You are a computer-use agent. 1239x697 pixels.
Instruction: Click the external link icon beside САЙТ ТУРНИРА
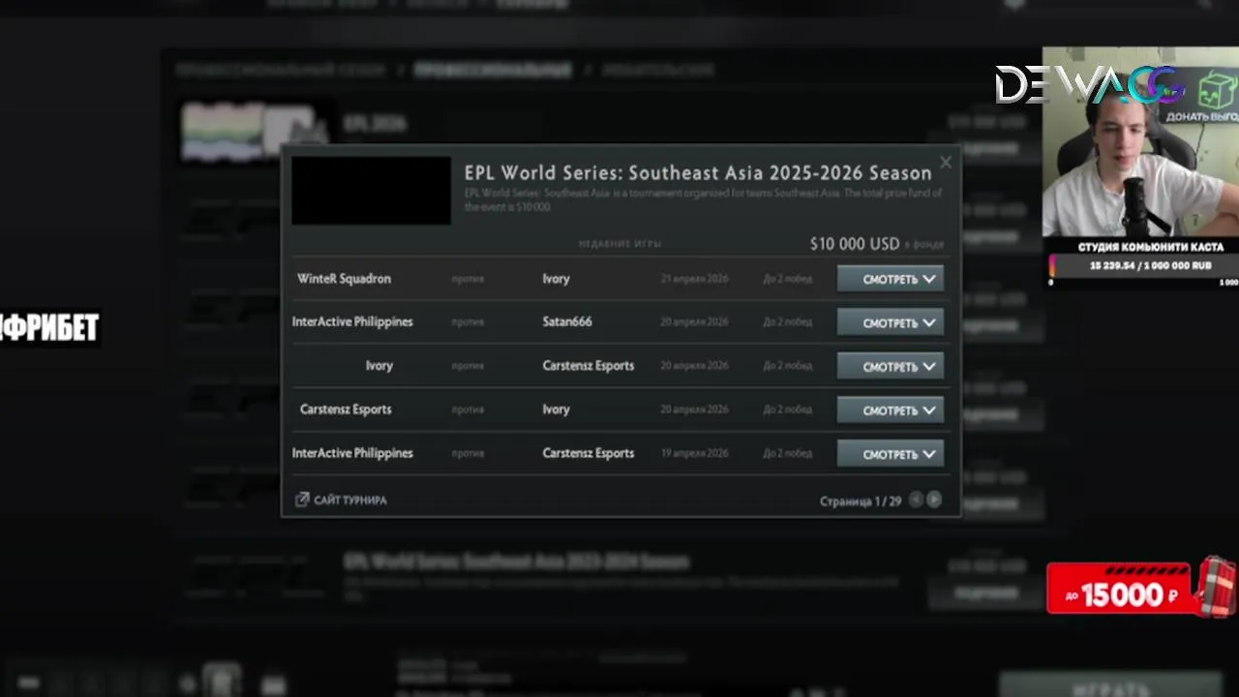point(302,500)
